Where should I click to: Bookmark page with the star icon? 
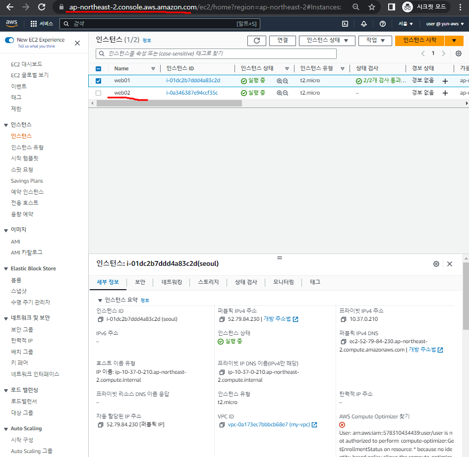371,7
